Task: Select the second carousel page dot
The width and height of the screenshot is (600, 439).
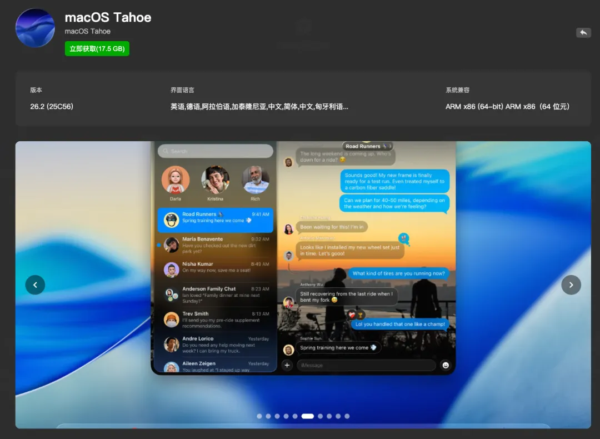Action: [268, 416]
